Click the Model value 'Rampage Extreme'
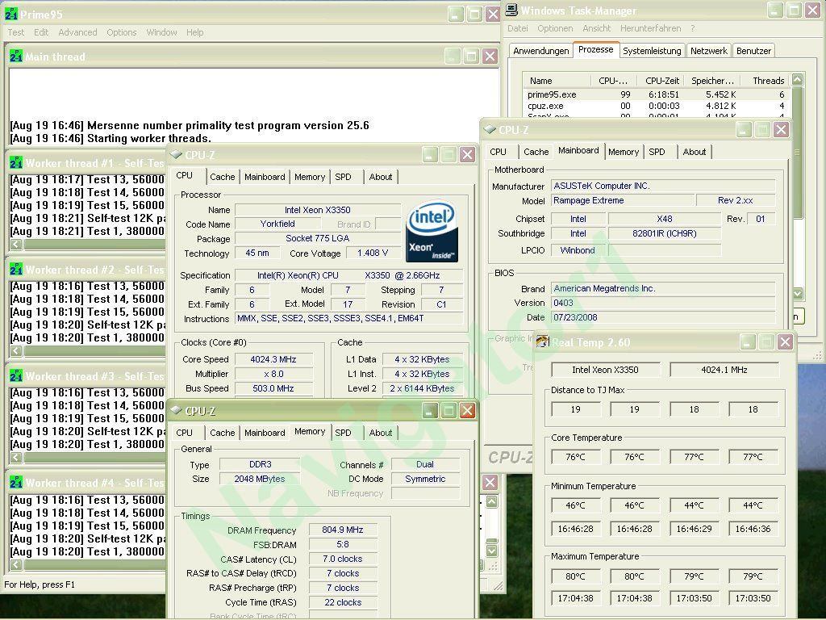 (623, 200)
